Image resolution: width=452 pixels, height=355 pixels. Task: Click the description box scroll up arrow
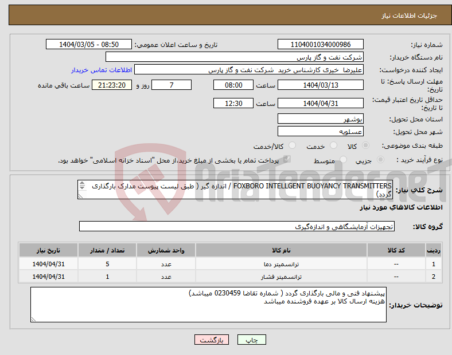[x=82, y=183]
